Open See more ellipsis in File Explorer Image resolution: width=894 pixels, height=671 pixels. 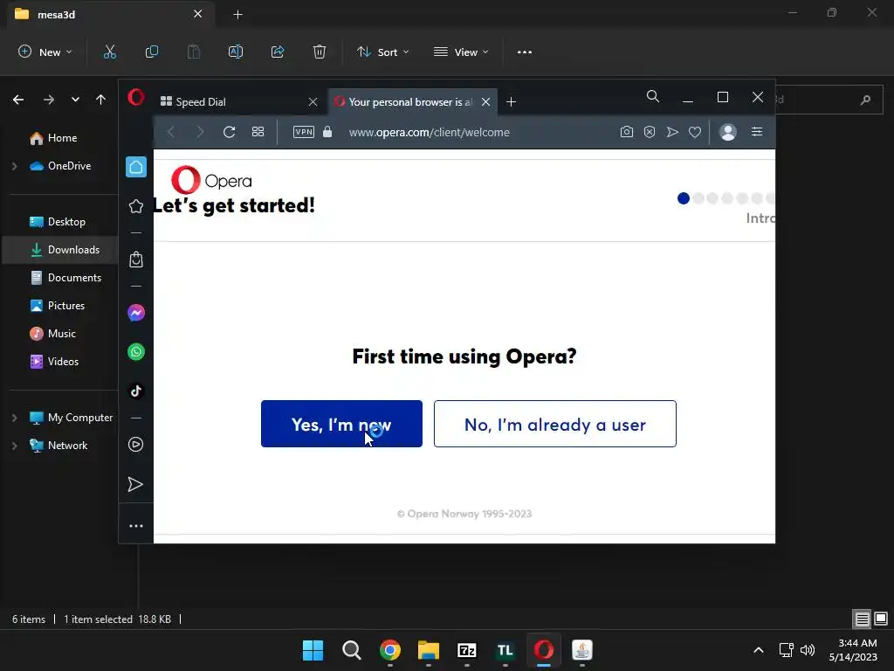click(525, 52)
